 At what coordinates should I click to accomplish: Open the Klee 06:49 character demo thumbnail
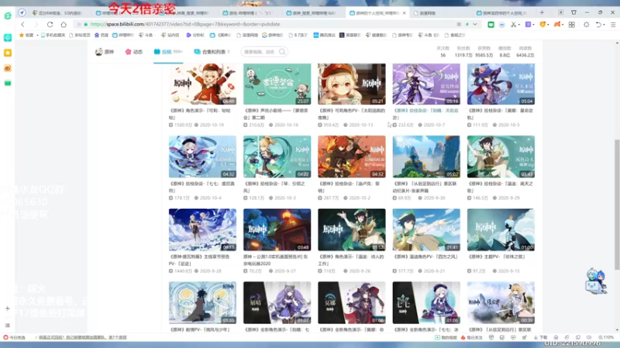click(202, 84)
